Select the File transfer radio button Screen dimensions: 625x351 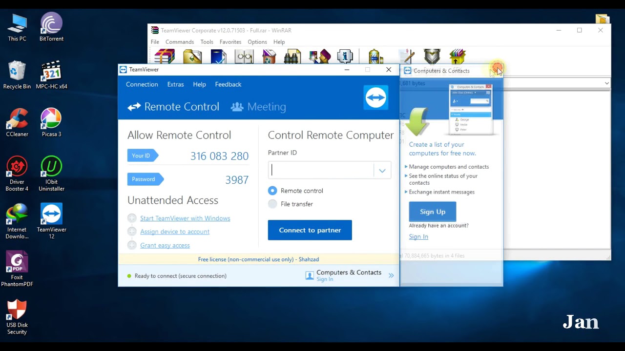coord(272,204)
